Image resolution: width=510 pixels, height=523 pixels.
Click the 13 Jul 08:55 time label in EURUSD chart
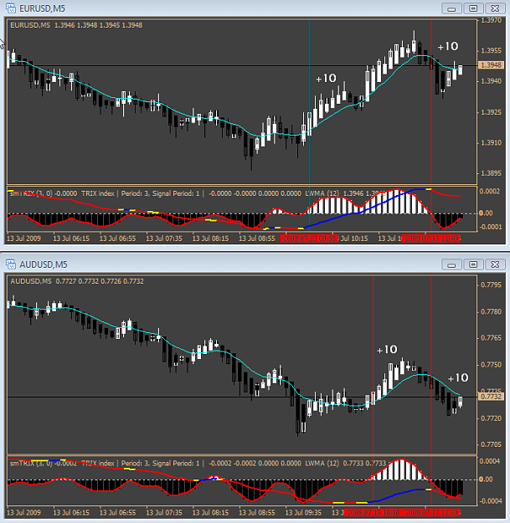[256, 238]
